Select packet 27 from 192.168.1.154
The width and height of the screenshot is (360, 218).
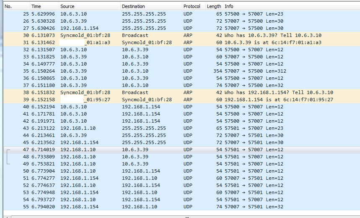[181, 28]
